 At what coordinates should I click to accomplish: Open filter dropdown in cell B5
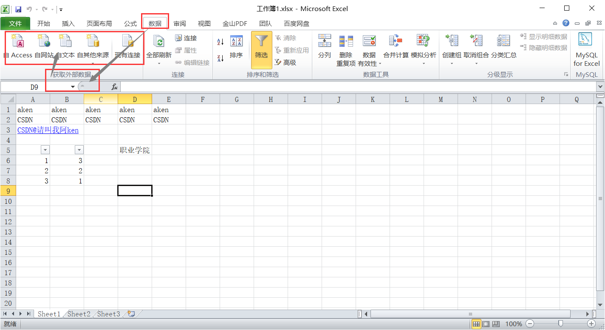click(x=79, y=150)
